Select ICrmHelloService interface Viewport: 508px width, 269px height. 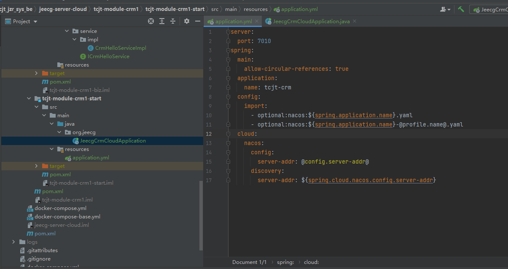(108, 56)
